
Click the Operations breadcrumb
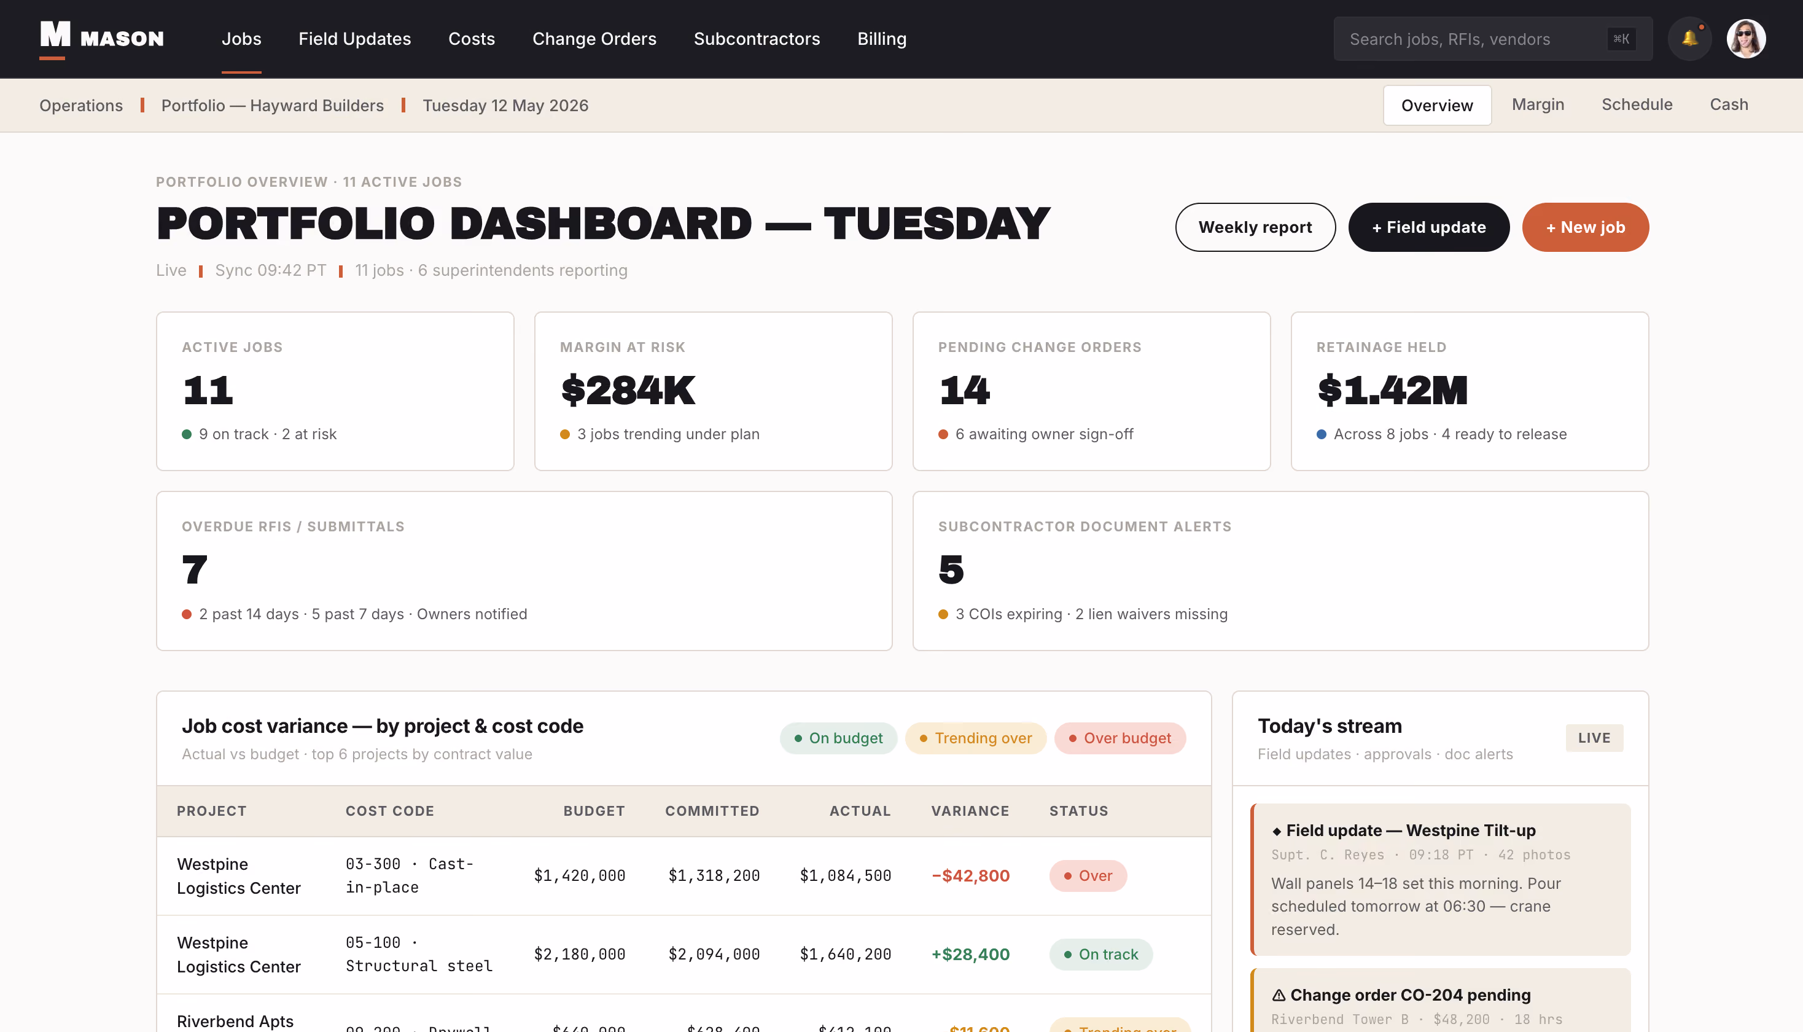pos(81,105)
